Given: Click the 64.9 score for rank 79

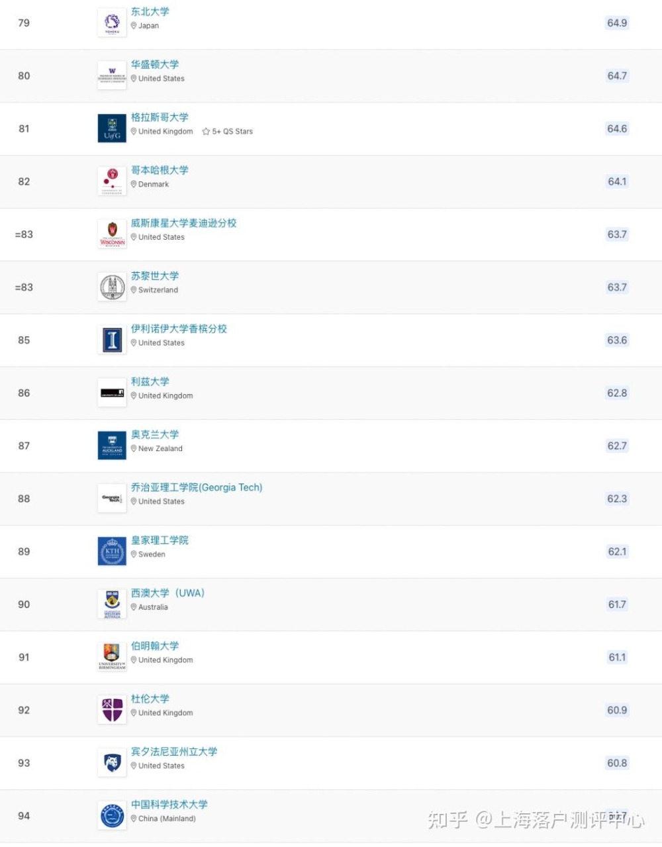Looking at the screenshot, I should coord(617,23).
